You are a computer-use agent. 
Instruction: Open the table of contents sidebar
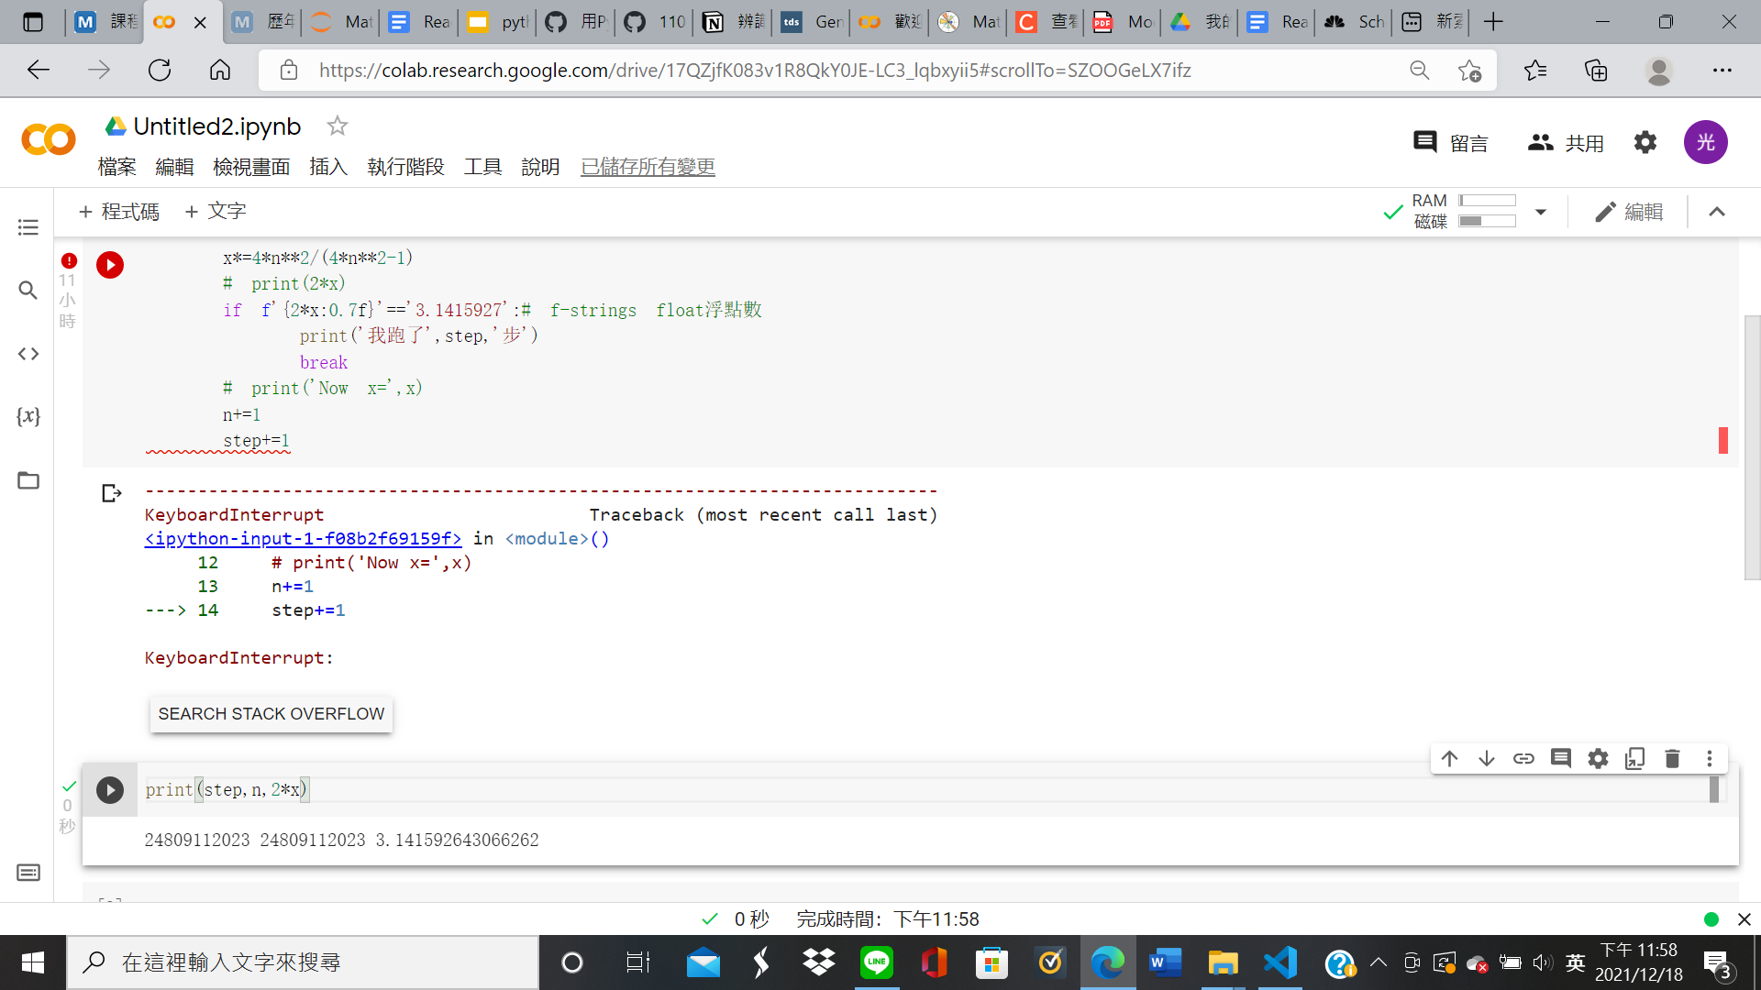tap(28, 226)
